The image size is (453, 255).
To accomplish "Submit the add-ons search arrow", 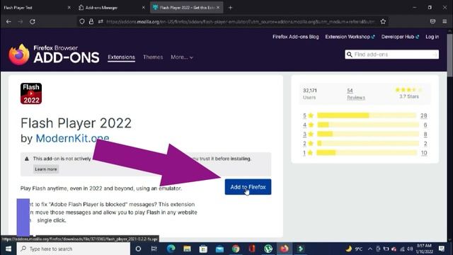I will point(435,55).
